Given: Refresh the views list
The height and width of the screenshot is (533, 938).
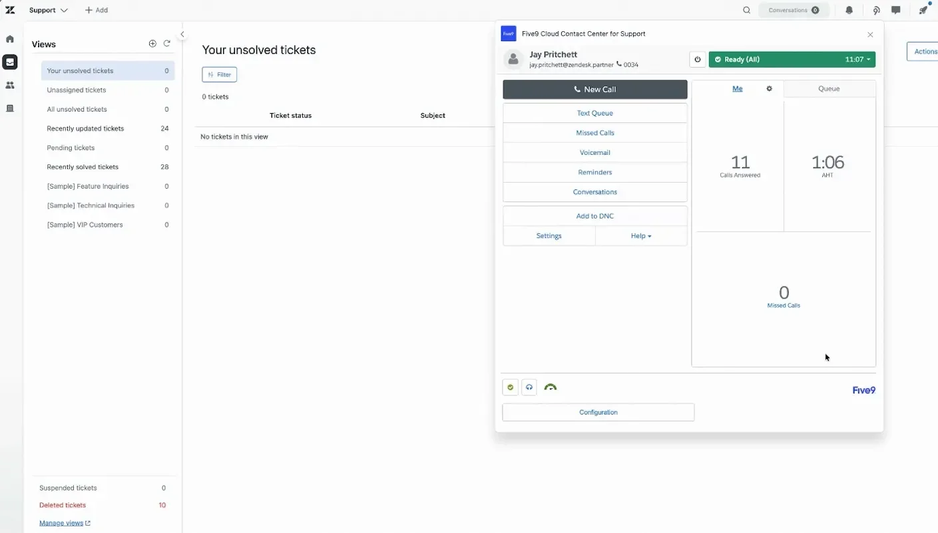Looking at the screenshot, I should pos(167,44).
